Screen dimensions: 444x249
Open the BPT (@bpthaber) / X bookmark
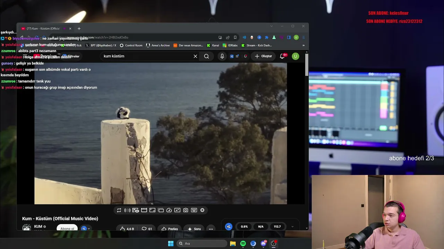[101, 45]
